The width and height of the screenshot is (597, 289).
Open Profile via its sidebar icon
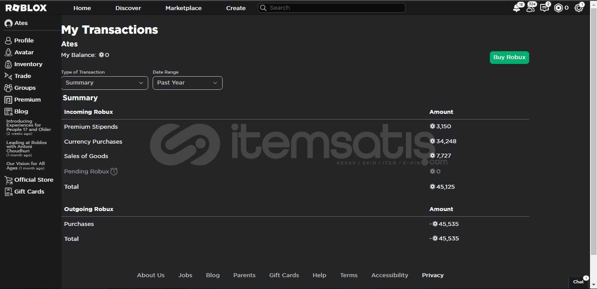coord(8,41)
